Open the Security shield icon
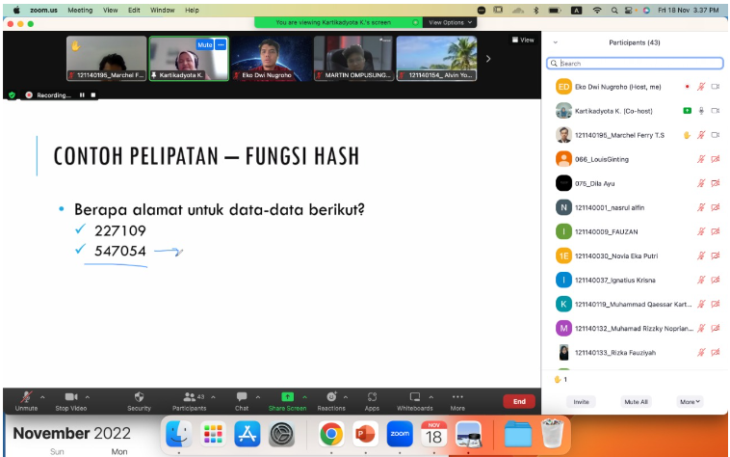This screenshot has width=730, height=457. (x=139, y=397)
